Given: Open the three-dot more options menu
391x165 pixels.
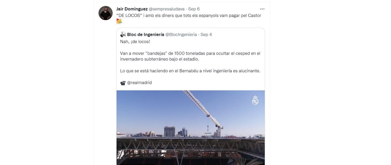Looking at the screenshot, I should click(x=262, y=9).
